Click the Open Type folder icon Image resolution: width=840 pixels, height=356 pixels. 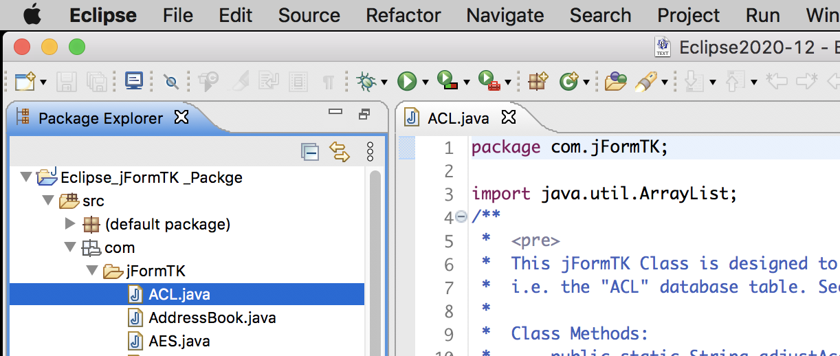coord(615,82)
